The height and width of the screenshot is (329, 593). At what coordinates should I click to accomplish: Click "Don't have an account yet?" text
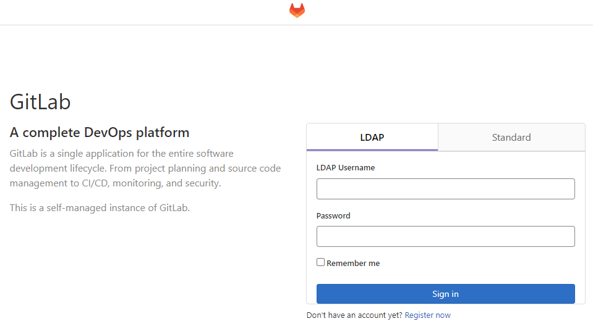(354, 315)
